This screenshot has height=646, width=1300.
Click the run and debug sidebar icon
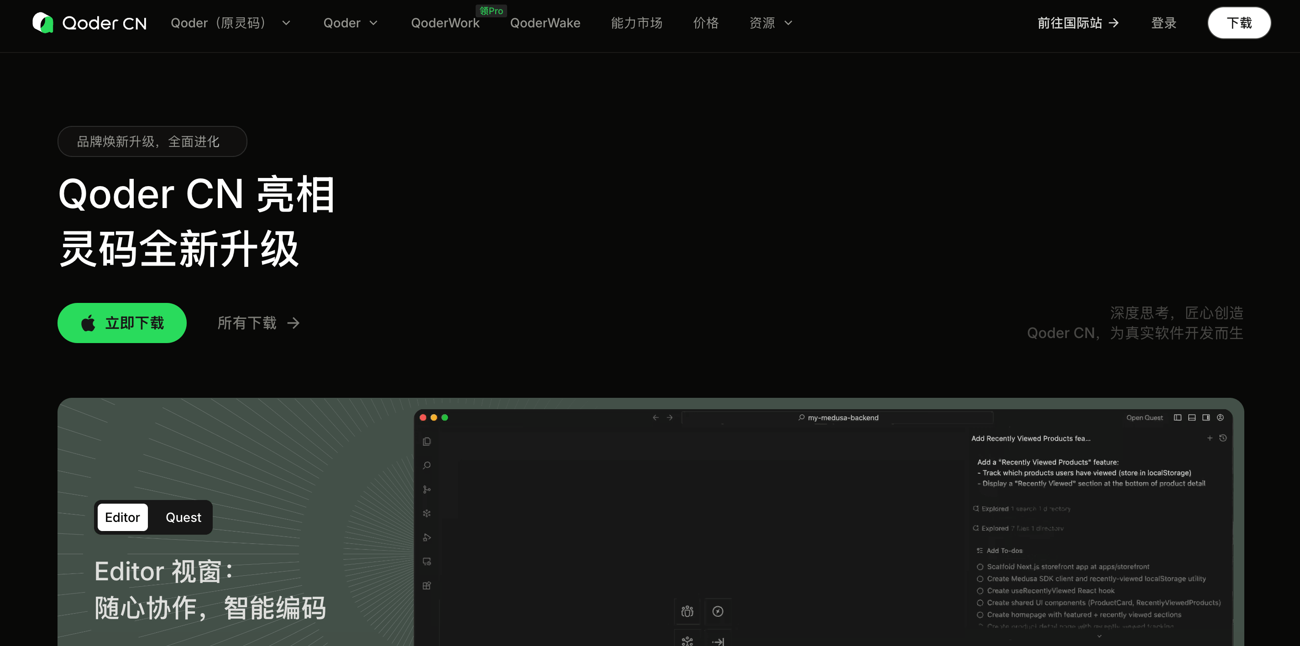tap(427, 537)
